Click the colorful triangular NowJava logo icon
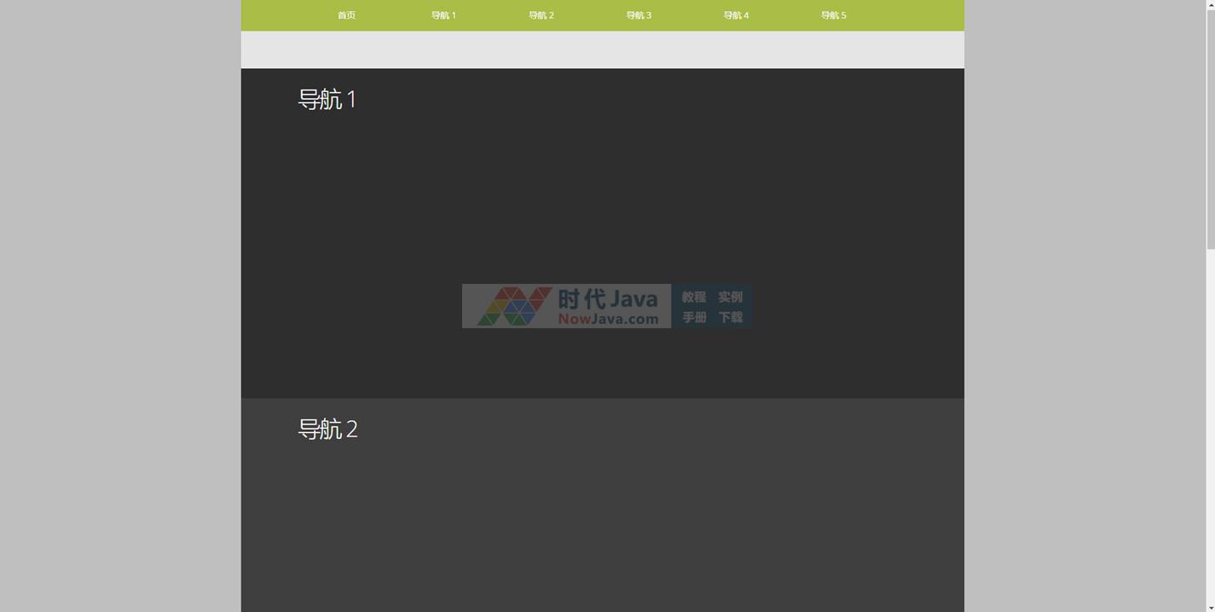Image resolution: width=1215 pixels, height=612 pixels. tap(513, 306)
